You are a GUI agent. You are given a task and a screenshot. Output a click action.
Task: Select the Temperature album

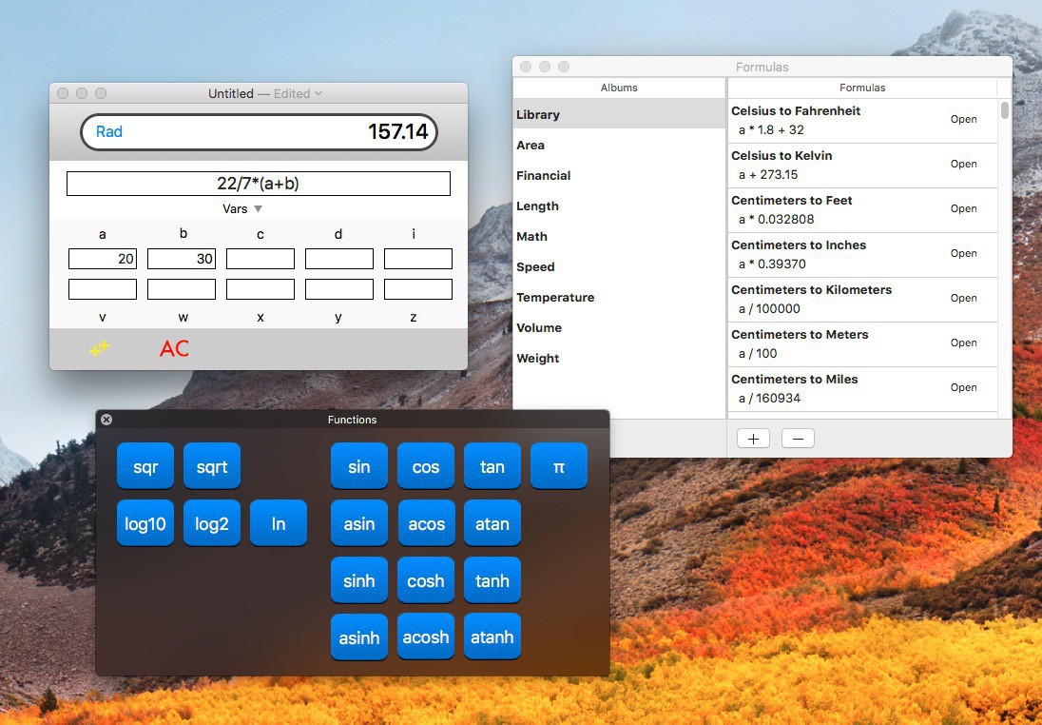tap(555, 297)
